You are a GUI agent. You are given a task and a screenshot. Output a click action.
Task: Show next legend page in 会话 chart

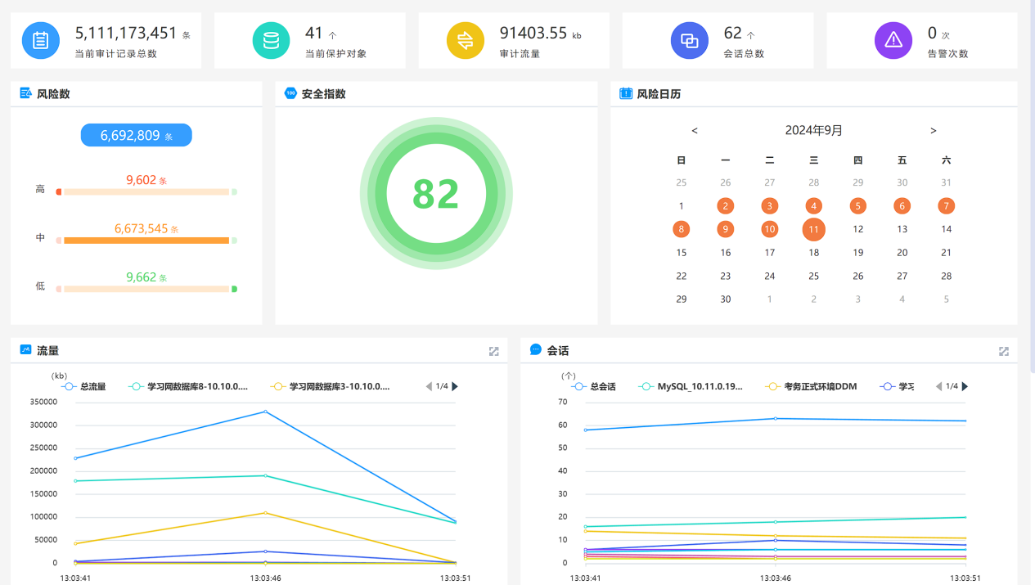pyautogui.click(x=965, y=386)
